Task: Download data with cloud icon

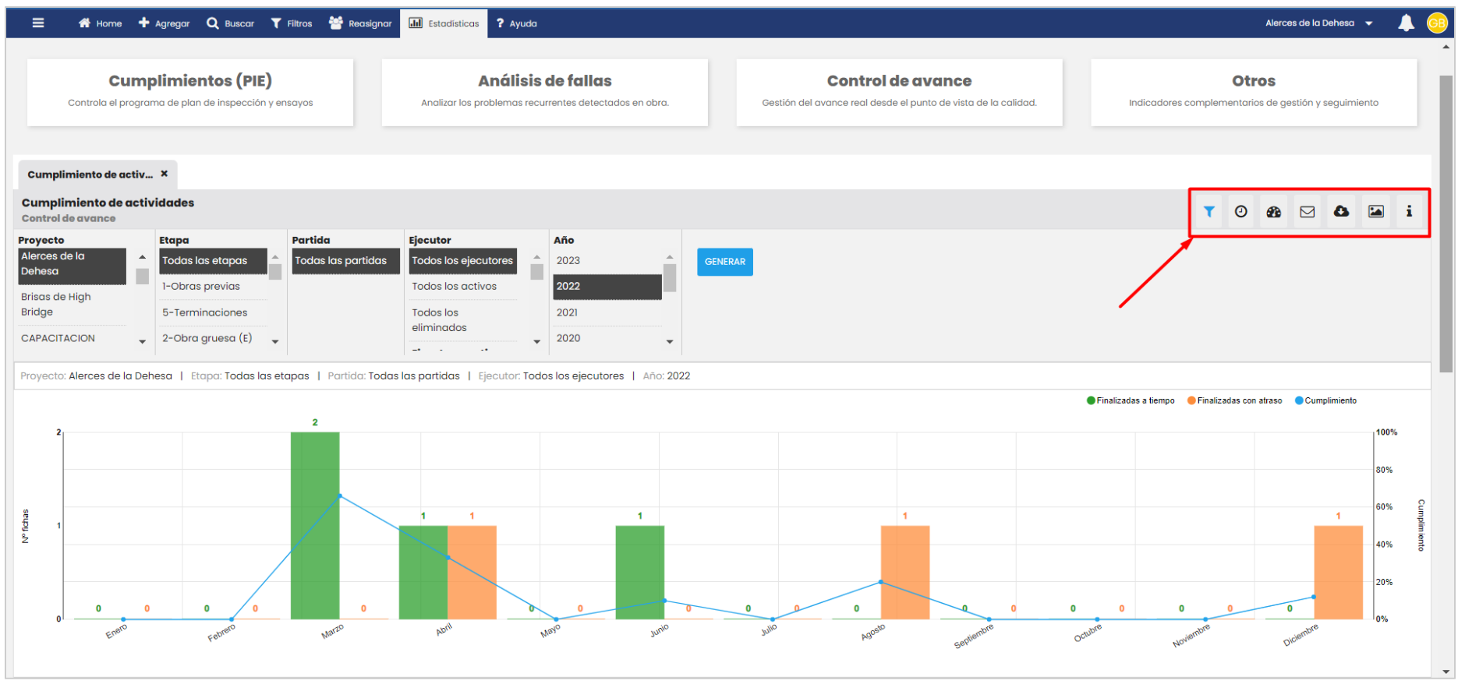Action: (1341, 212)
